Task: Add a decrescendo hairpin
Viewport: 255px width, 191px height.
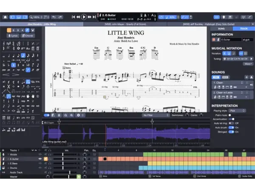Action: tap(16, 75)
